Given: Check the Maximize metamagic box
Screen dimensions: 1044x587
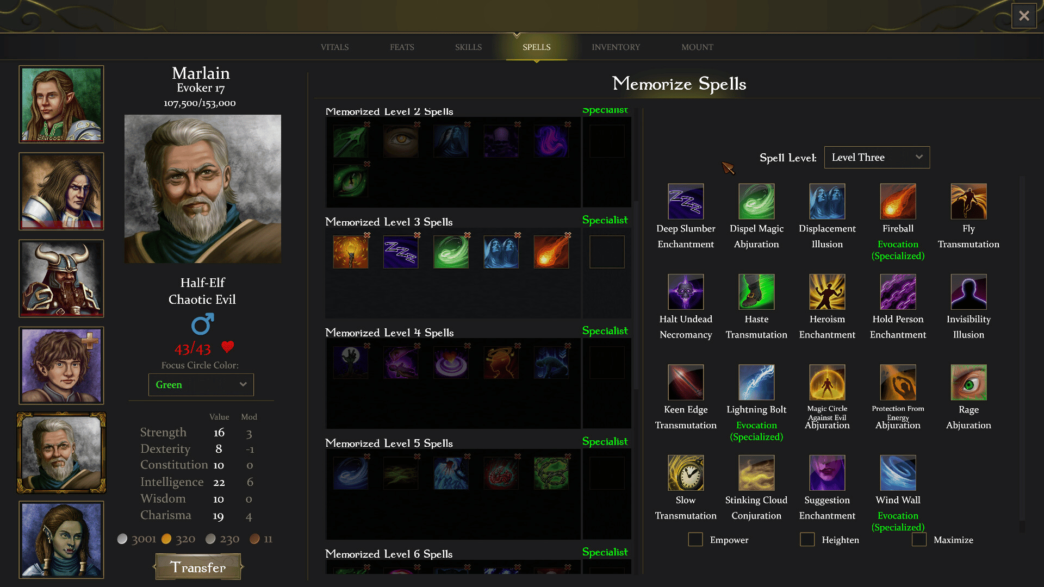Looking at the screenshot, I should pos(919,540).
